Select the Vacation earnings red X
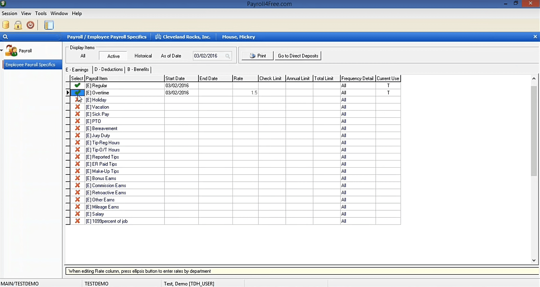This screenshot has height=287, width=540. [x=77, y=107]
